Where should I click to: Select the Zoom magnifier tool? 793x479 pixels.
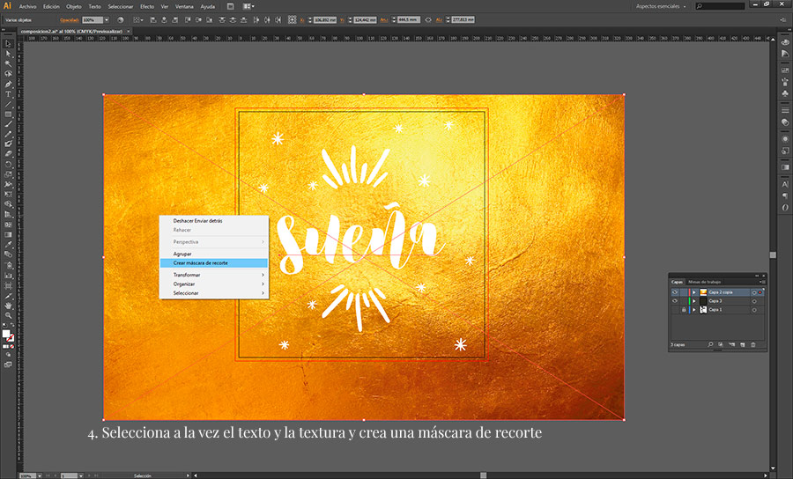(8, 314)
